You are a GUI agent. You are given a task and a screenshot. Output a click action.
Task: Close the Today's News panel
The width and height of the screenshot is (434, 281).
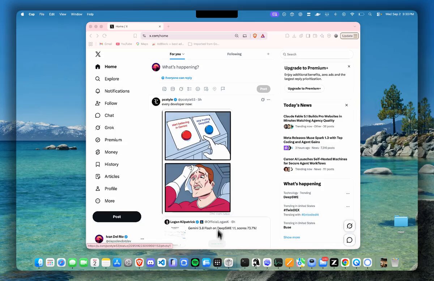(346, 105)
